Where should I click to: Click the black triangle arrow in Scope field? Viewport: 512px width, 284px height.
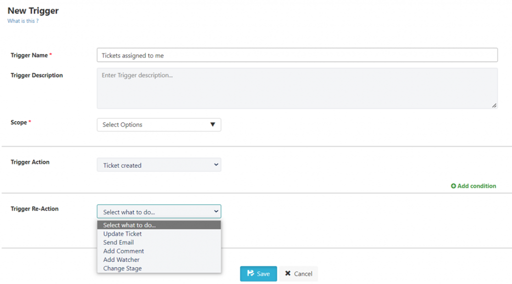212,125
